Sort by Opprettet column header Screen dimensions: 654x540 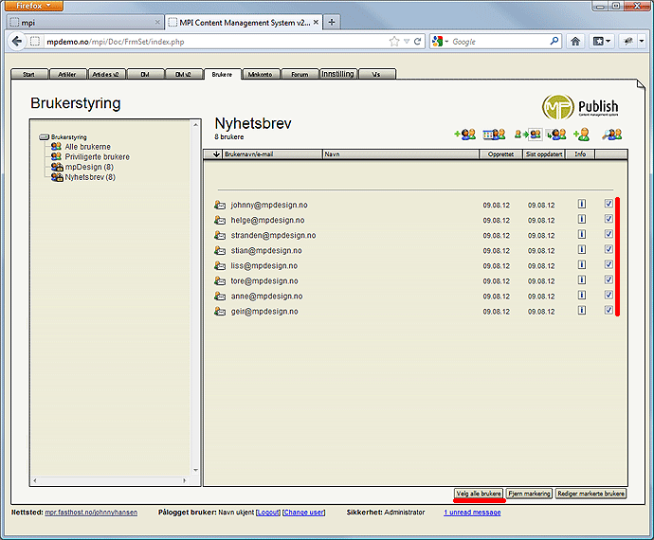point(501,154)
